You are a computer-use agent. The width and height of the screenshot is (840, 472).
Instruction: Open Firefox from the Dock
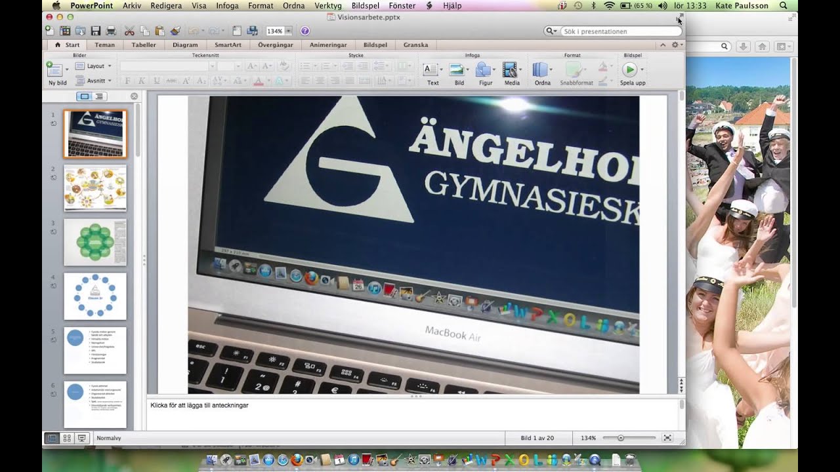[297, 460]
